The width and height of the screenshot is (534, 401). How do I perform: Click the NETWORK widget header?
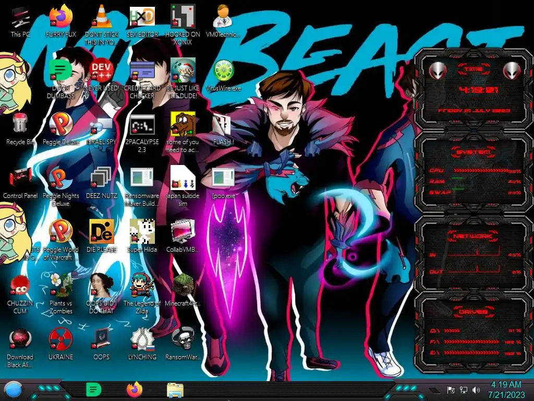tap(474, 236)
